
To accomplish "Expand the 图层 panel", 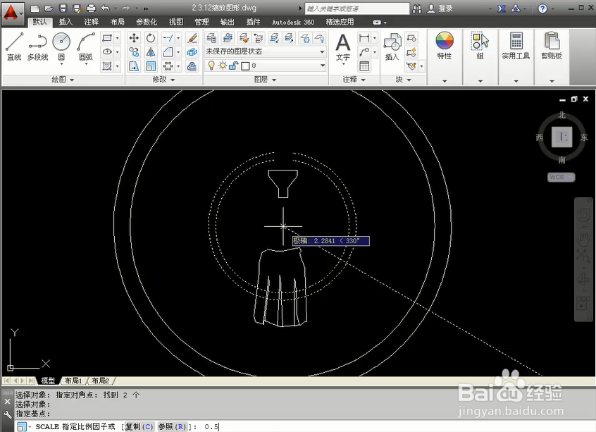I will point(266,80).
